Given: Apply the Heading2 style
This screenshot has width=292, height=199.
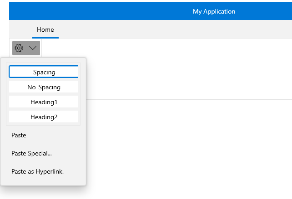Looking at the screenshot, I should pyautogui.click(x=44, y=117).
